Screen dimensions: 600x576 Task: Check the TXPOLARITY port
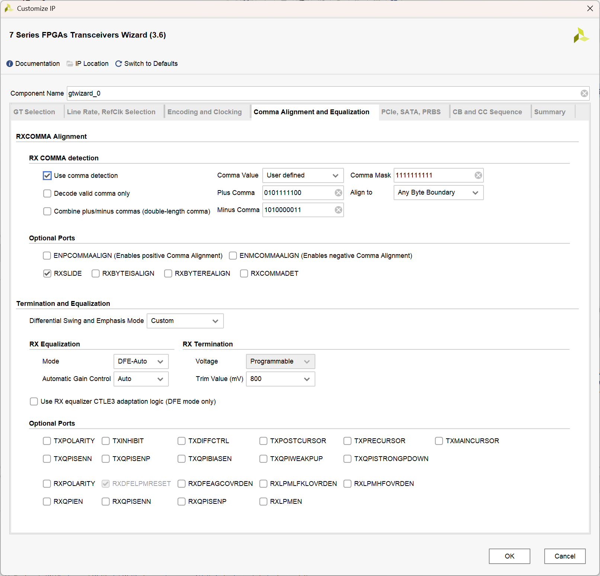47,441
